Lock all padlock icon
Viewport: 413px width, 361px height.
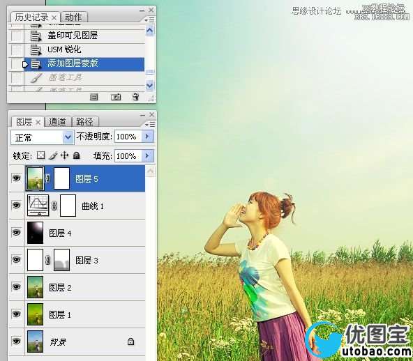[76, 155]
